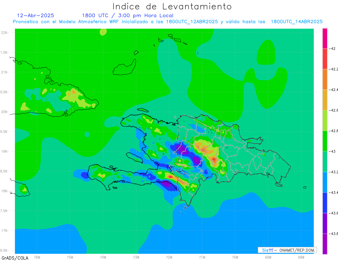This screenshot has height=261, width=338.
Task: Click the "17N" latitude label
Action: pyautogui.click(x=5, y=231)
